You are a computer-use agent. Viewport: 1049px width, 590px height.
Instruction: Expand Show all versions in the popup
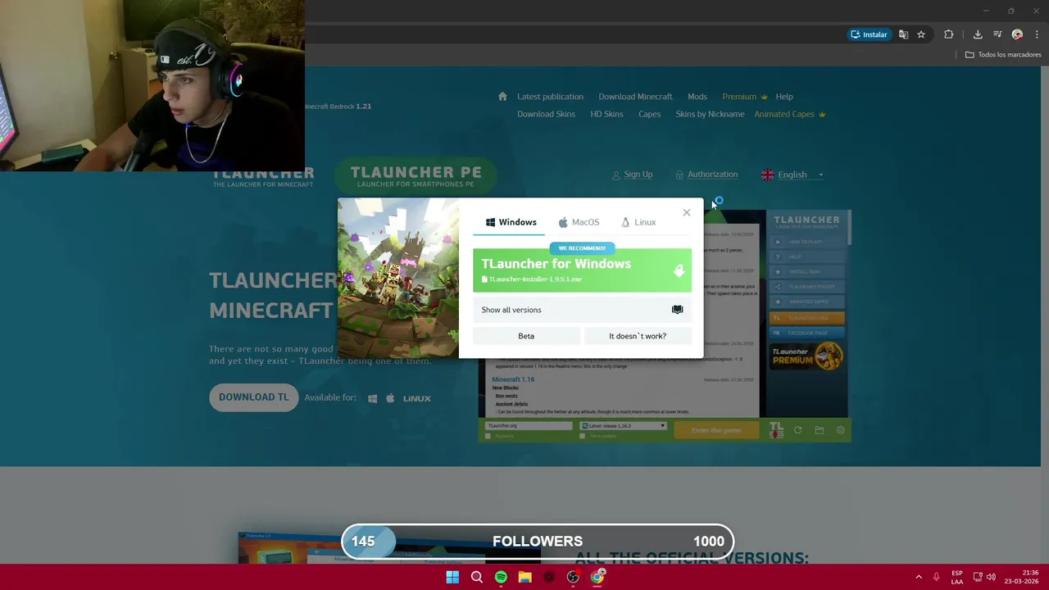[582, 310]
